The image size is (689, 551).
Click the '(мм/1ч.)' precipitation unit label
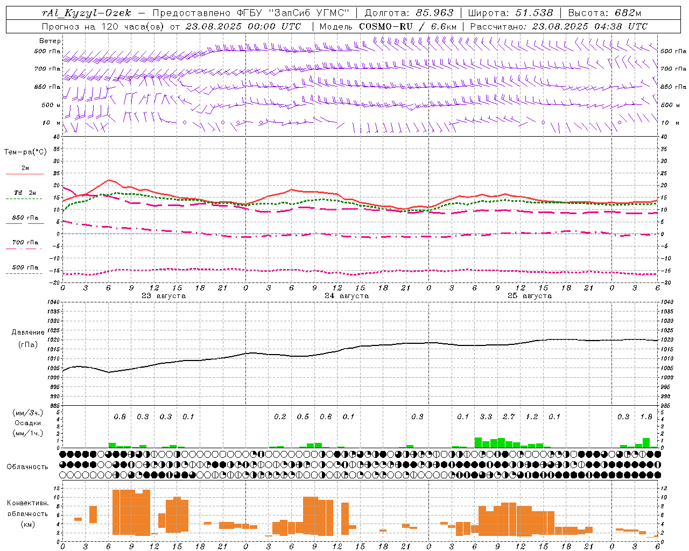coord(28,433)
